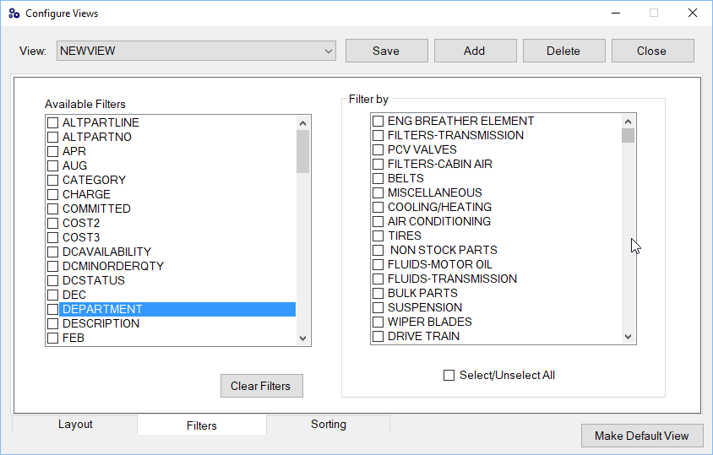Tick the CATEGORY filter checkbox
The height and width of the screenshot is (455, 713).
[52, 180]
